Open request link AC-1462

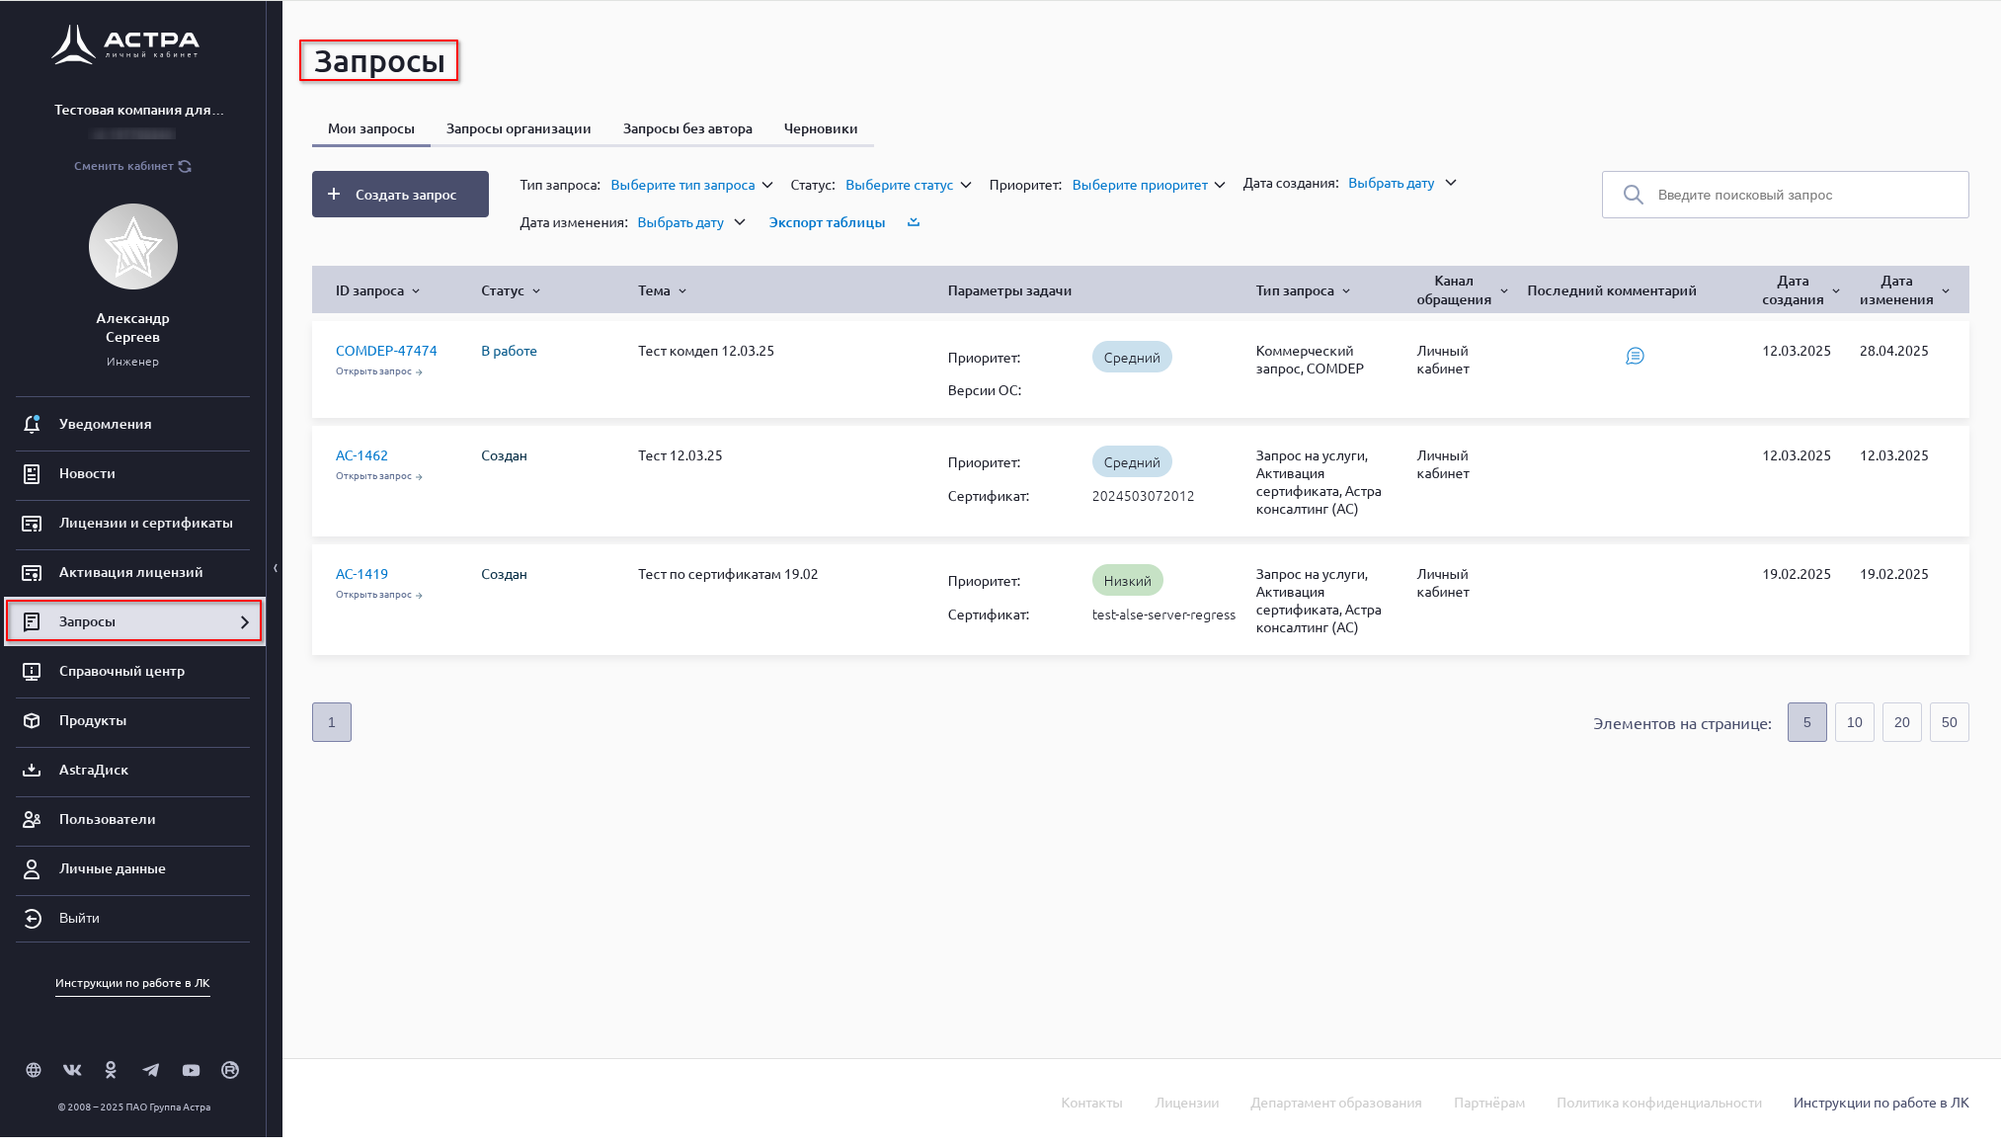[361, 455]
